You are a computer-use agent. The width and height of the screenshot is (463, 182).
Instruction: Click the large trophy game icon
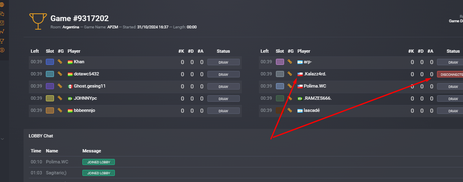point(38,21)
